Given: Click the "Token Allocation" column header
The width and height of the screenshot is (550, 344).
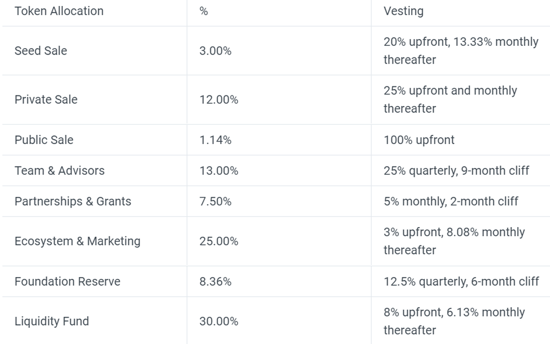Looking at the screenshot, I should [59, 11].
